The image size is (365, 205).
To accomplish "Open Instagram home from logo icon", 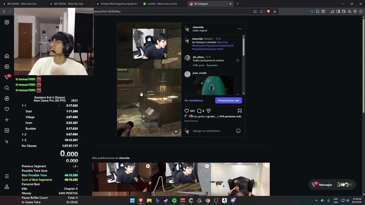I will 7,22.
